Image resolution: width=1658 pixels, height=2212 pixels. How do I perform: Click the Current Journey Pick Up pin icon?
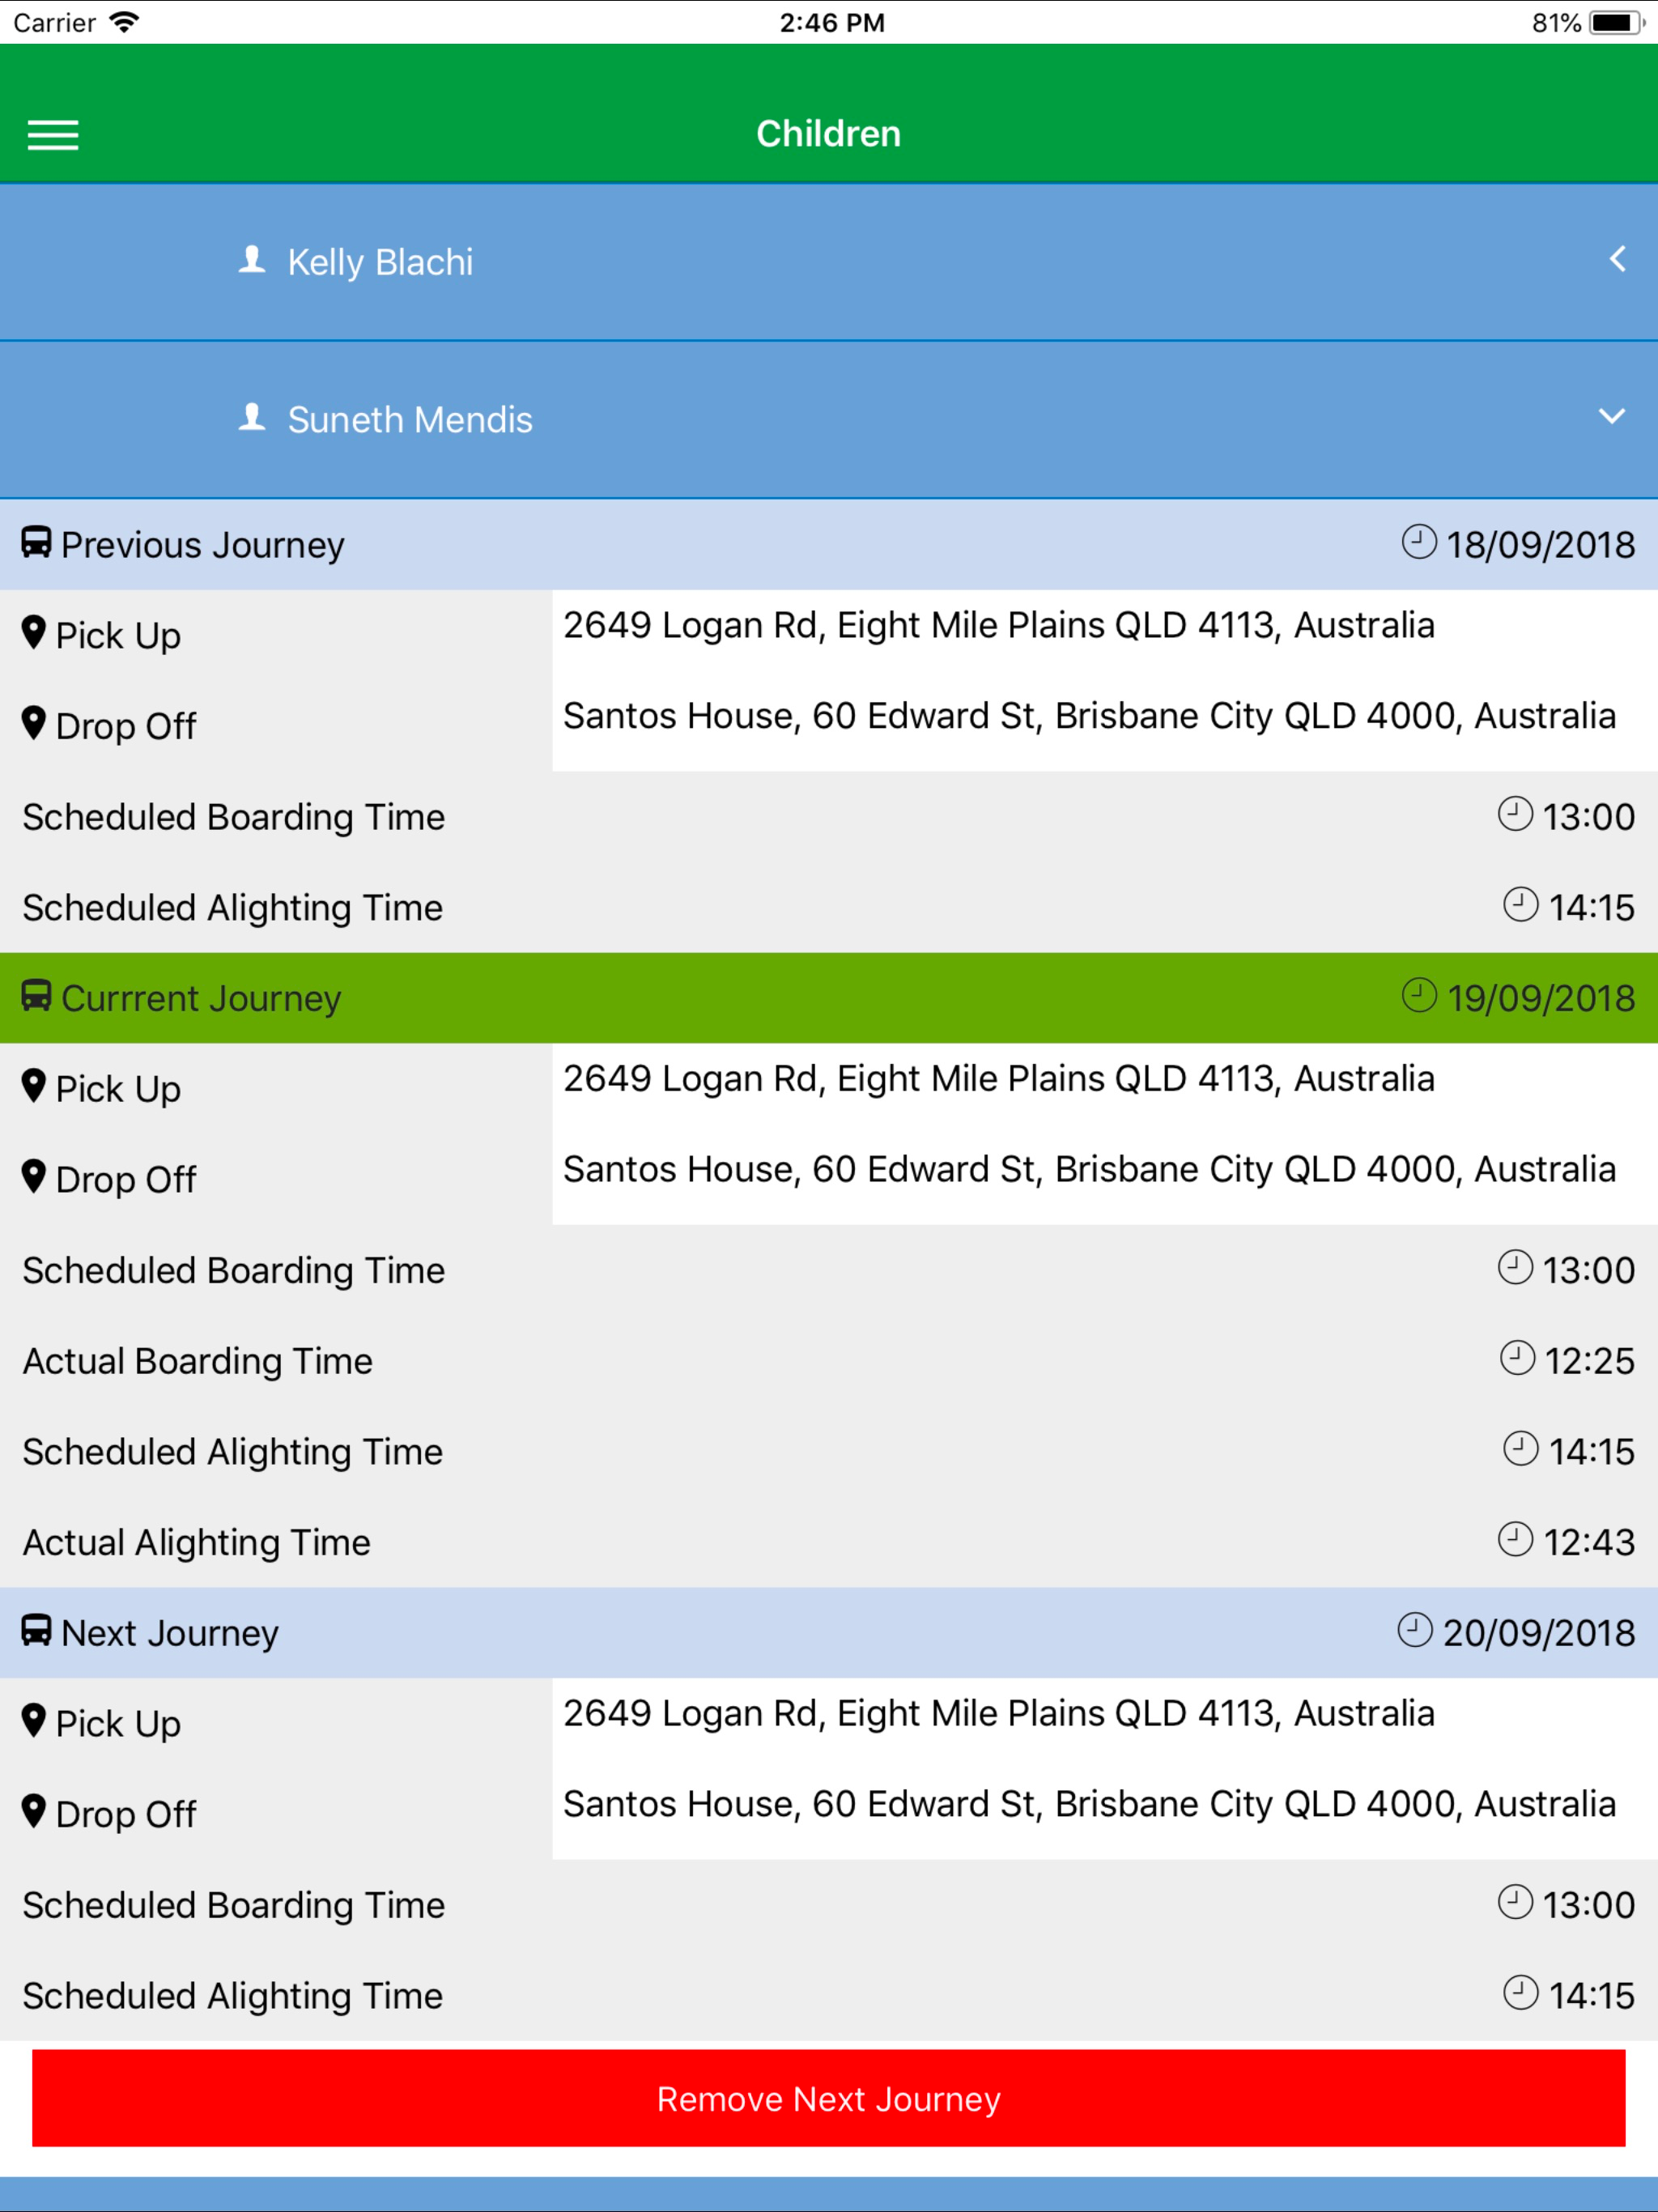coord(34,1086)
